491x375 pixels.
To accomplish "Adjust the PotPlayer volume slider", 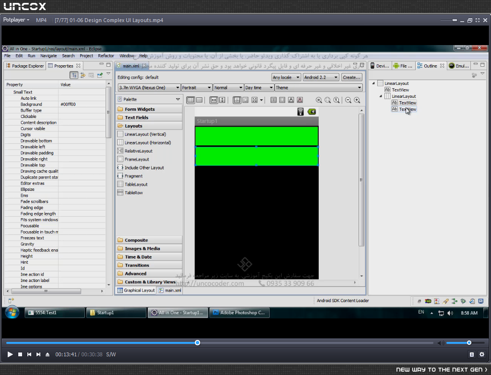I will pyautogui.click(x=465, y=343).
